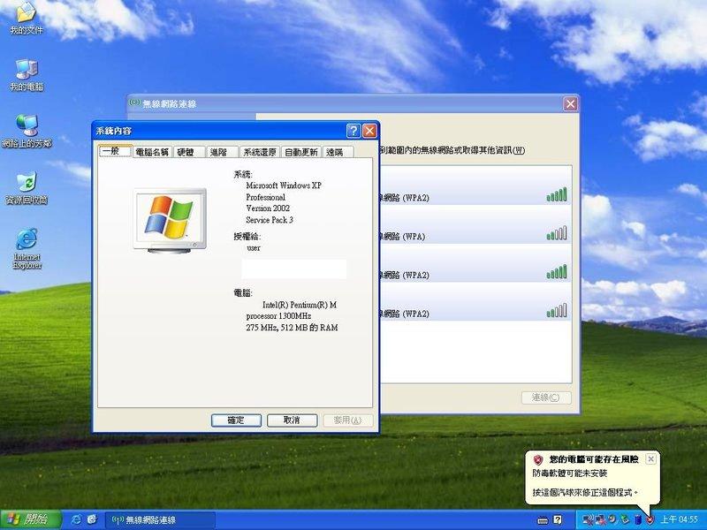Image resolution: width=707 pixels, height=530 pixels.
Task: Click the signal strength bars of the (WPA) network
Action: [557, 233]
